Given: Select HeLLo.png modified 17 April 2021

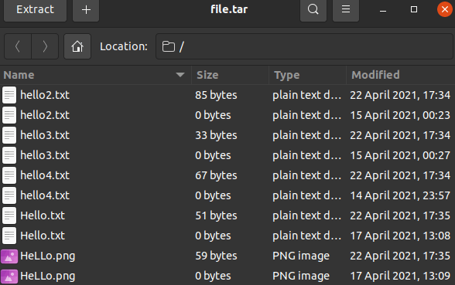Looking at the screenshot, I should [227, 276].
